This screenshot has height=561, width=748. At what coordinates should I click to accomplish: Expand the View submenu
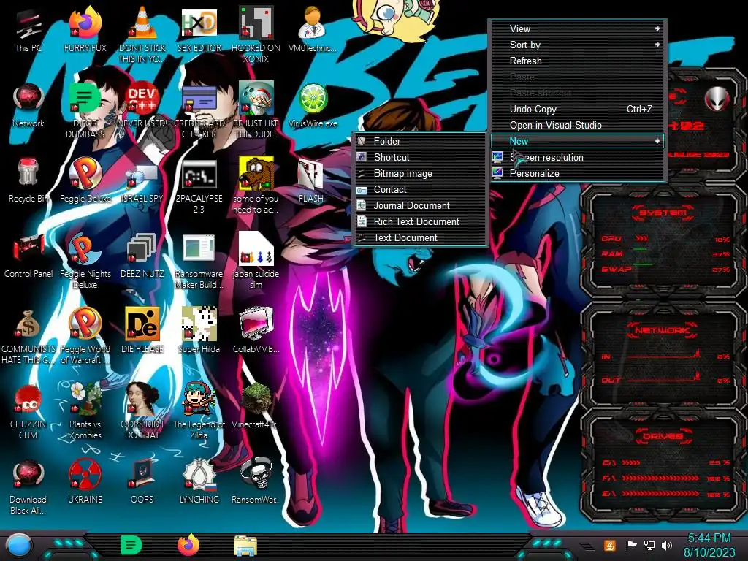pyautogui.click(x=578, y=28)
